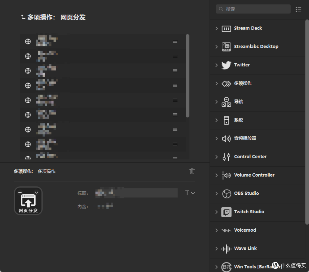Click the Volume Controller label
Viewport: 309px width, 272px height.
pyautogui.click(x=254, y=175)
